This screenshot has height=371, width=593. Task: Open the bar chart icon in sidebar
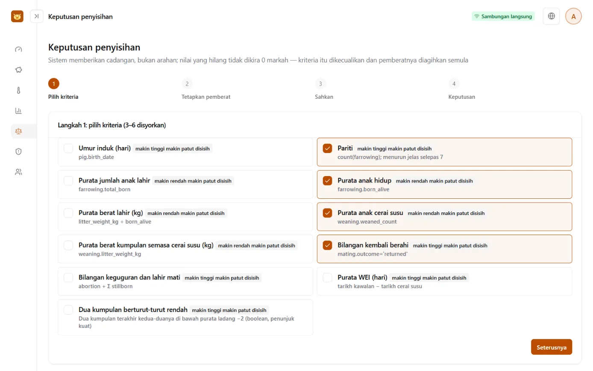tap(18, 111)
